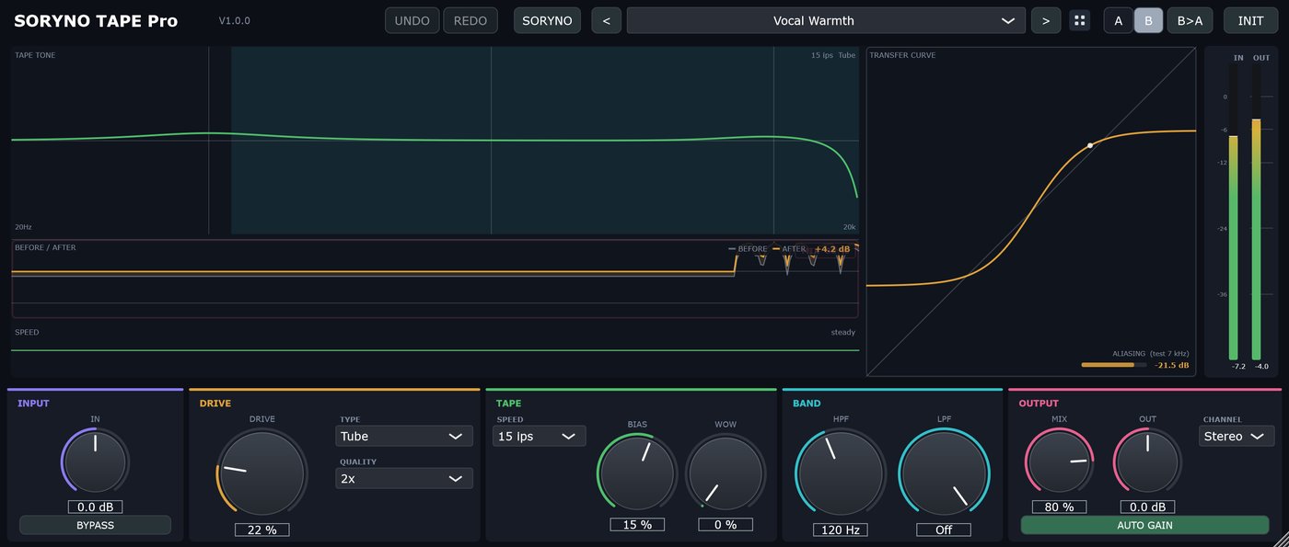
Task: Reset the plugin with INIT
Action: [1250, 20]
